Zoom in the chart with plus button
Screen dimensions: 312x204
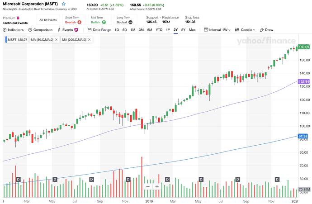pyautogui.click(x=157, y=186)
